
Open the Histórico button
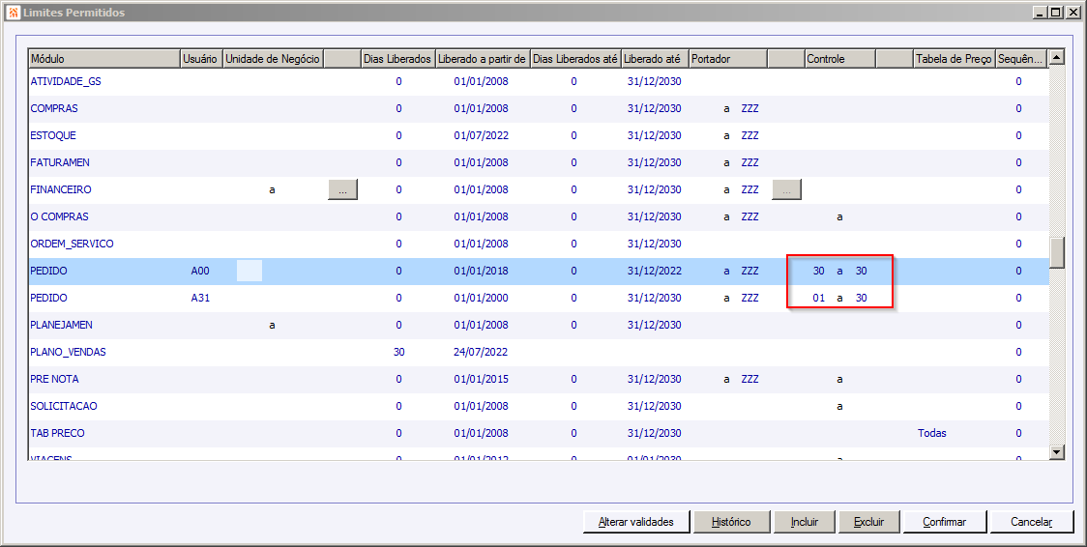pyautogui.click(x=731, y=522)
